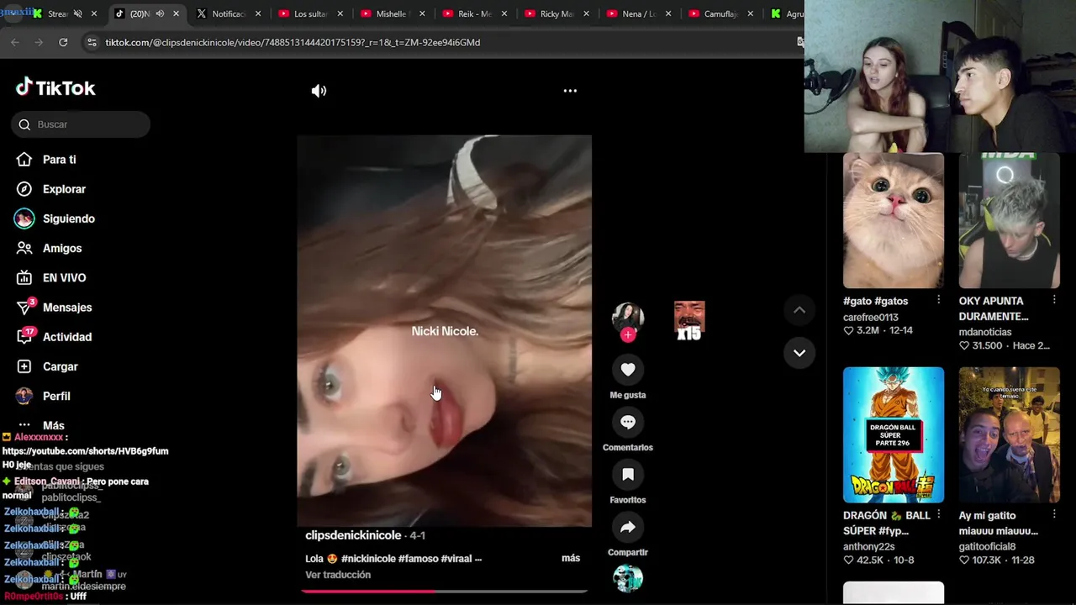
Task: Mute the TikTok video sound
Action: (x=319, y=91)
